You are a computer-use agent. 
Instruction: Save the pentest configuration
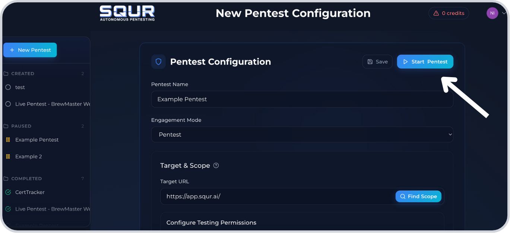click(x=377, y=62)
